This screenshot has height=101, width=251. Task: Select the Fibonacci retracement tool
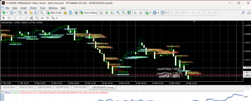pyautogui.click(x=37, y=18)
